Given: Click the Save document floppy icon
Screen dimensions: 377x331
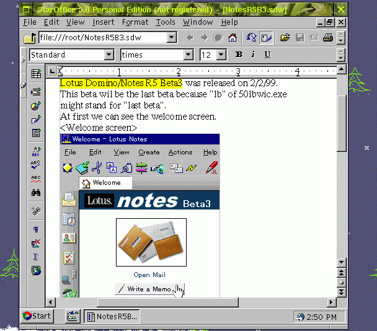Looking at the screenshot, I should click(299, 38).
